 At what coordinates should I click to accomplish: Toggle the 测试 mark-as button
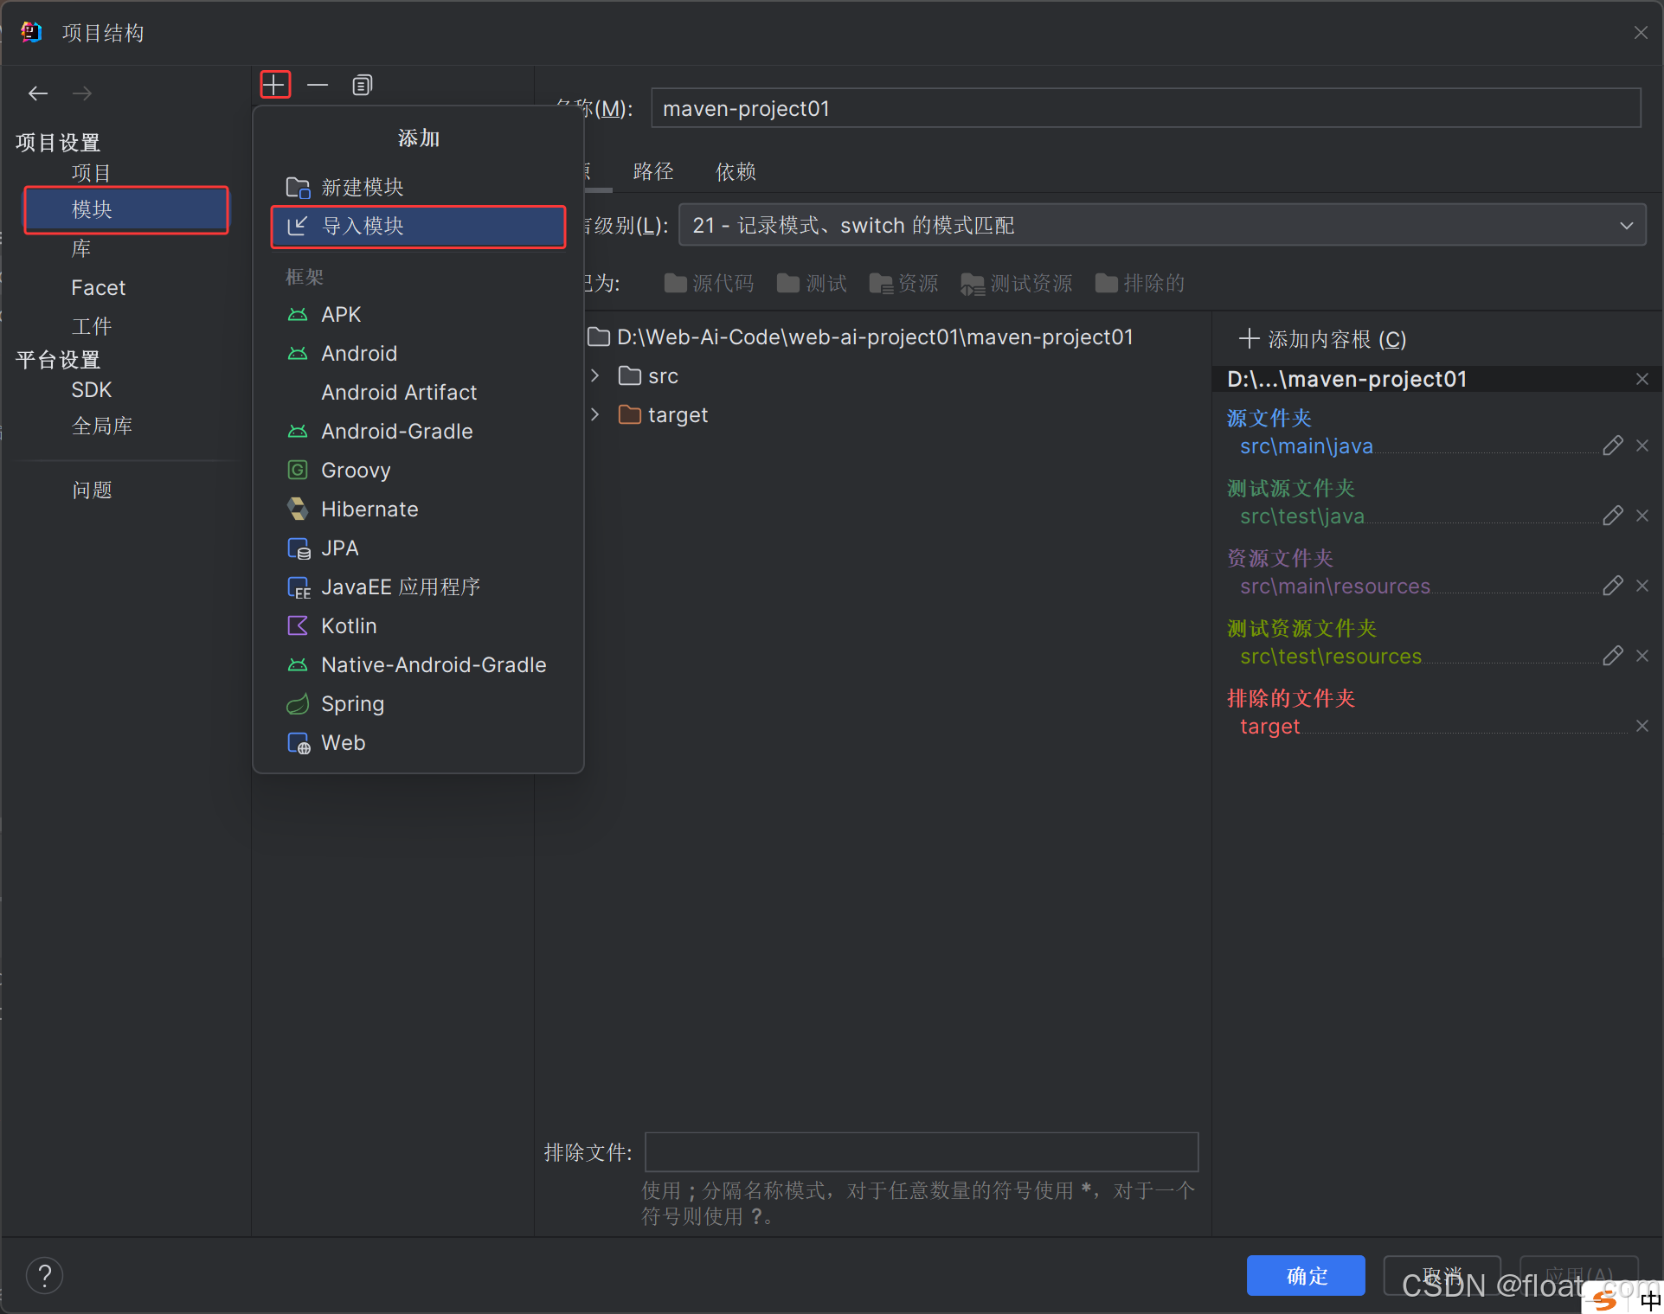click(x=812, y=284)
